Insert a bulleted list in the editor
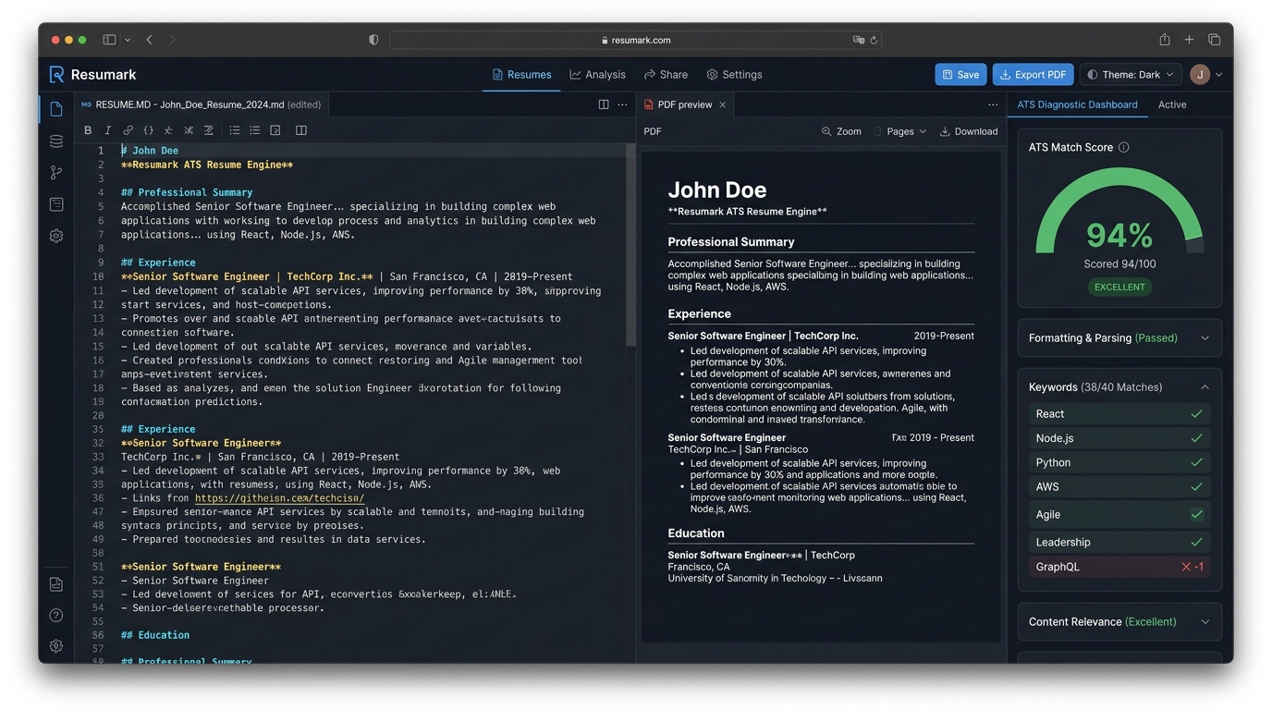The width and height of the screenshot is (1272, 710). tap(235, 130)
